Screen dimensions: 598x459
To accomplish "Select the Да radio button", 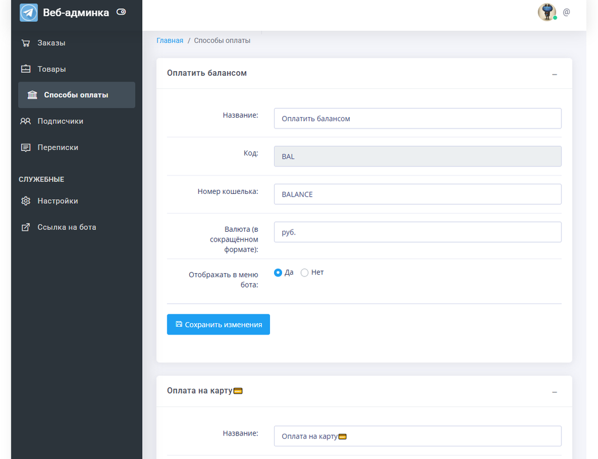I will pyautogui.click(x=278, y=273).
